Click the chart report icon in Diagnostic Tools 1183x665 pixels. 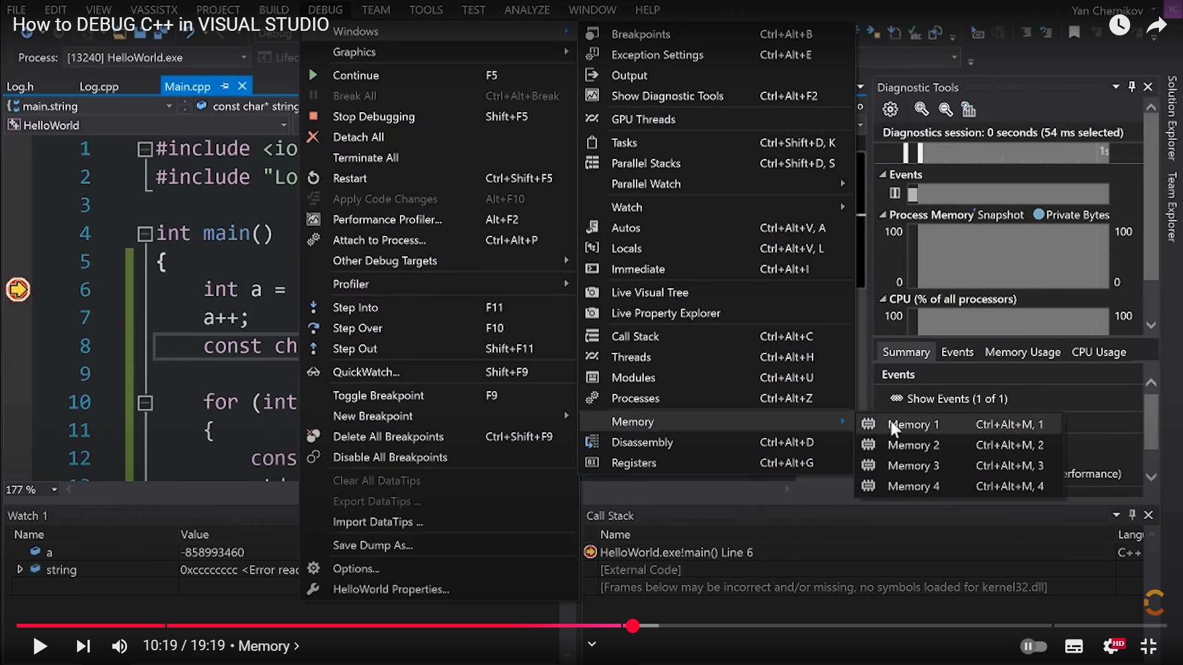[969, 110]
